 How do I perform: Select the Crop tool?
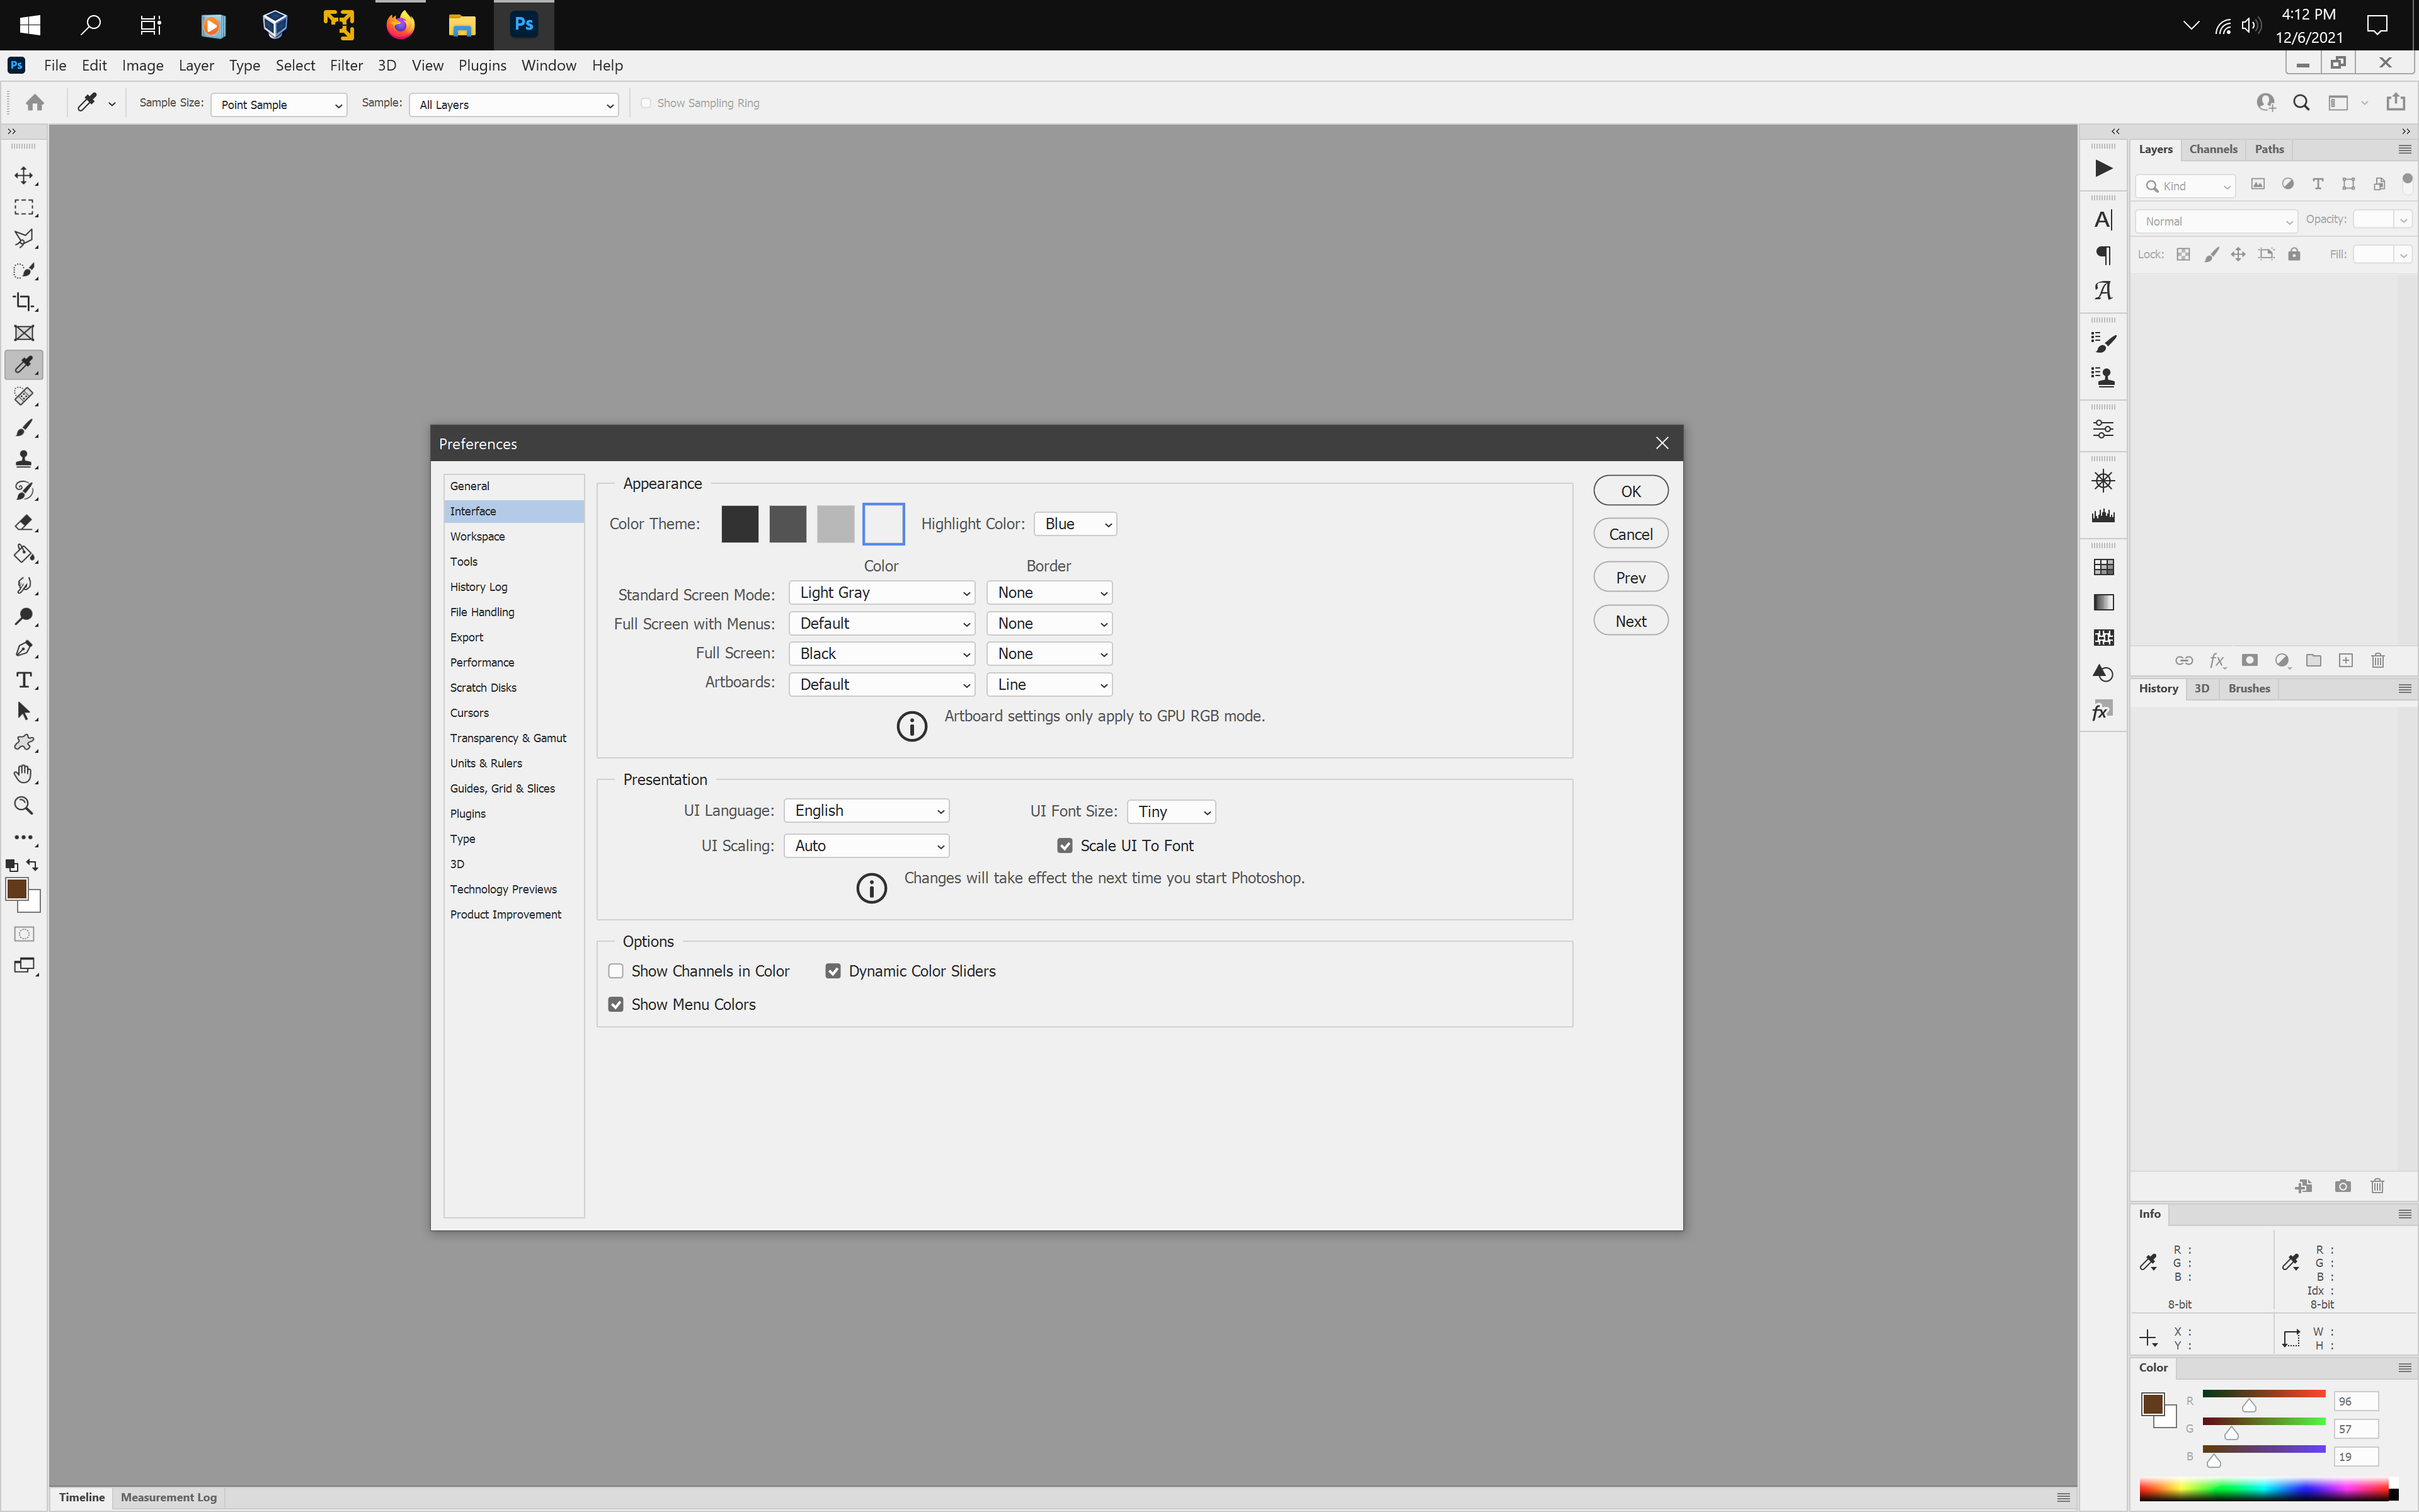[x=24, y=302]
